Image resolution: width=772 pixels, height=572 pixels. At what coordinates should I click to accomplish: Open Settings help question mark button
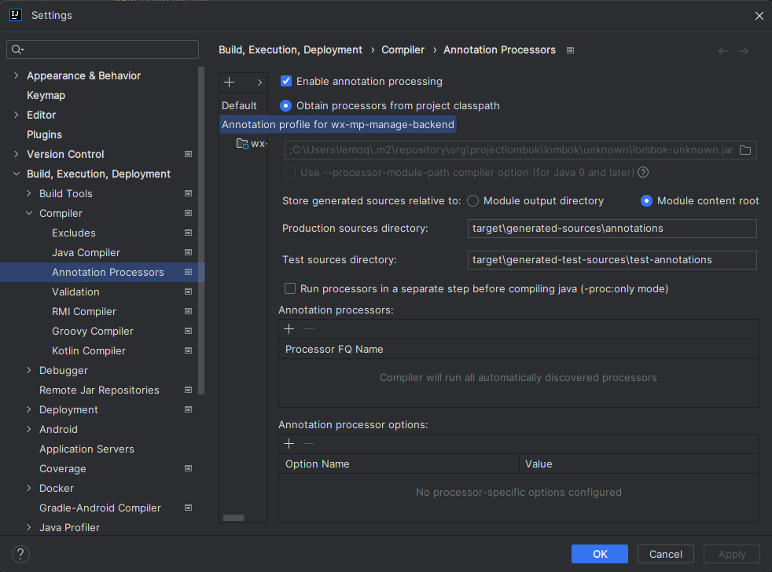click(20, 554)
